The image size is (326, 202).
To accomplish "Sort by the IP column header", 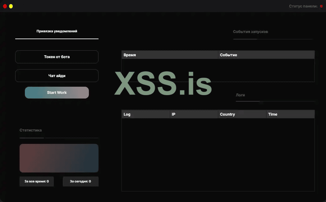I will click(x=194, y=114).
